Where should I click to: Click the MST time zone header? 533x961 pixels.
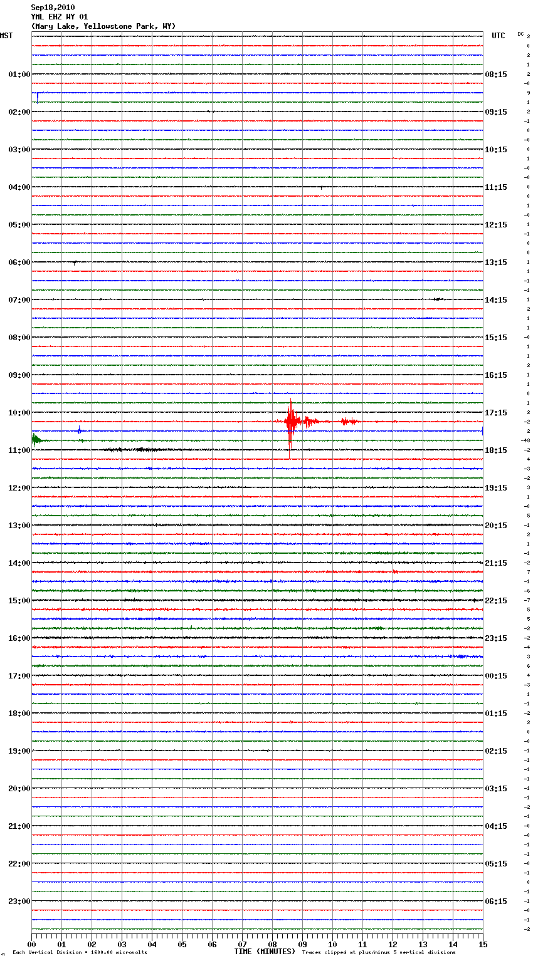[x=6, y=36]
